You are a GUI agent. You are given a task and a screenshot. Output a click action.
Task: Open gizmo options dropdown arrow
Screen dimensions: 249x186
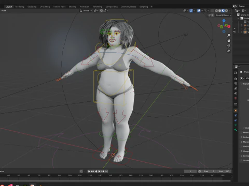[194, 11]
